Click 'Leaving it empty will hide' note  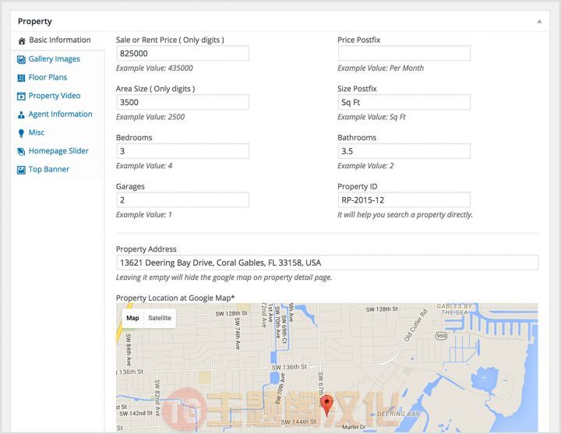[x=224, y=277]
